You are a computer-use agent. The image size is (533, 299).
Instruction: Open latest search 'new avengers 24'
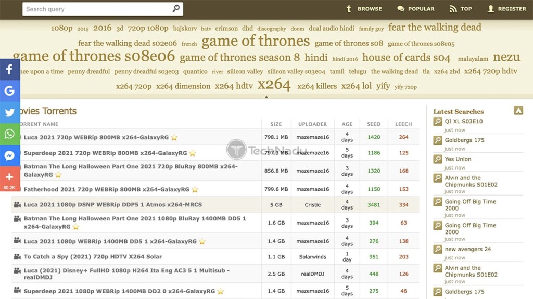468,249
